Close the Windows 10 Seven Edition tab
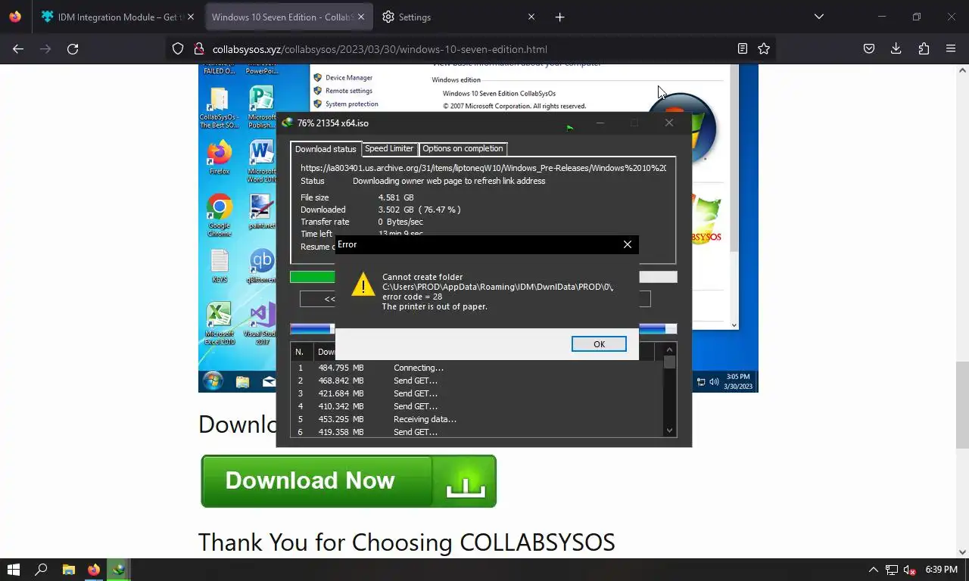Screen dimensions: 969x581 [x=361, y=17]
